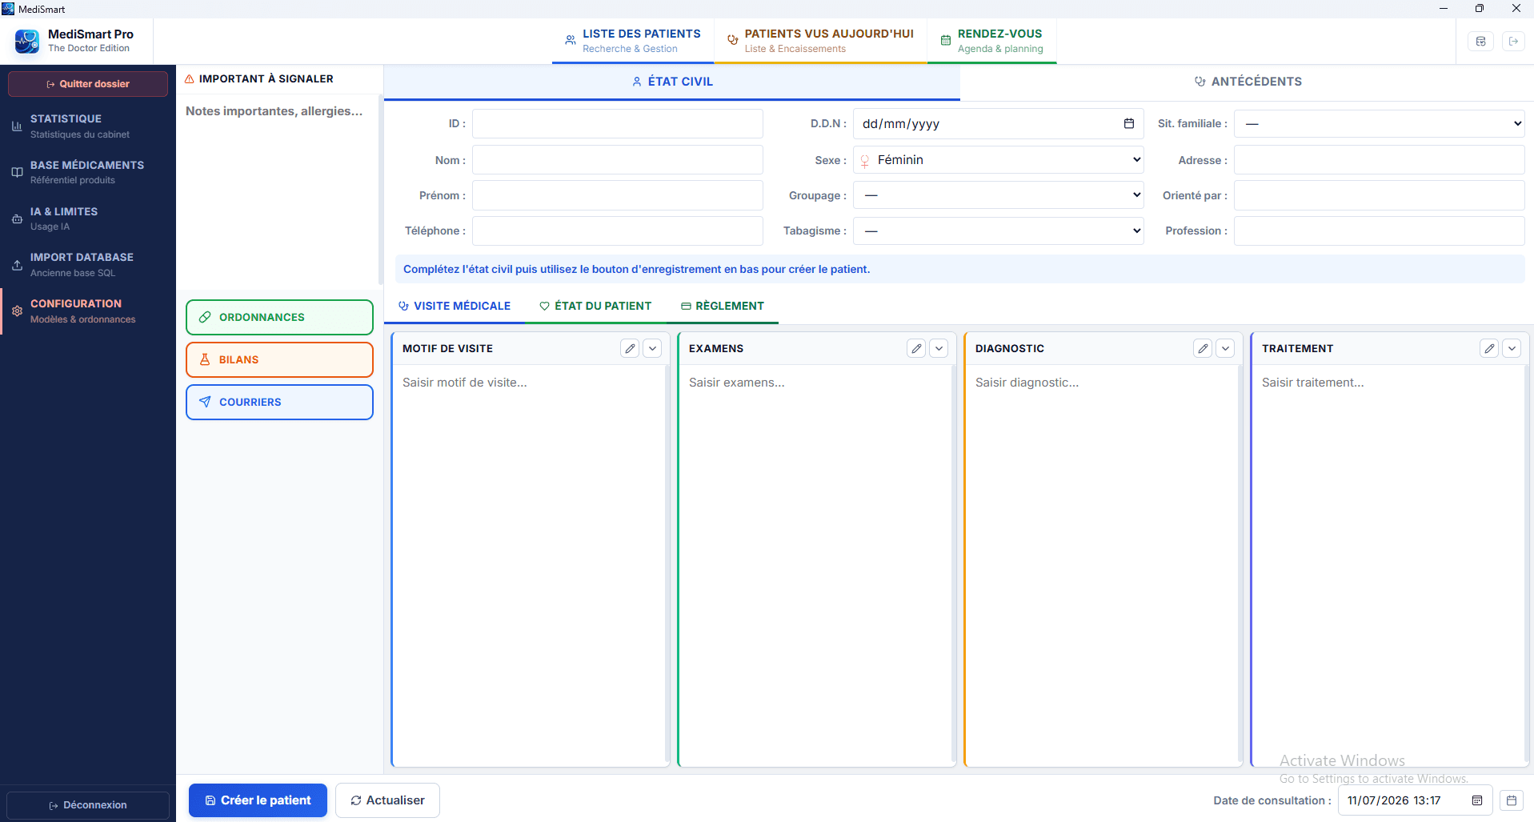Click the edit pencil icon in Diagnostic
This screenshot has width=1534, height=822.
coord(1203,348)
